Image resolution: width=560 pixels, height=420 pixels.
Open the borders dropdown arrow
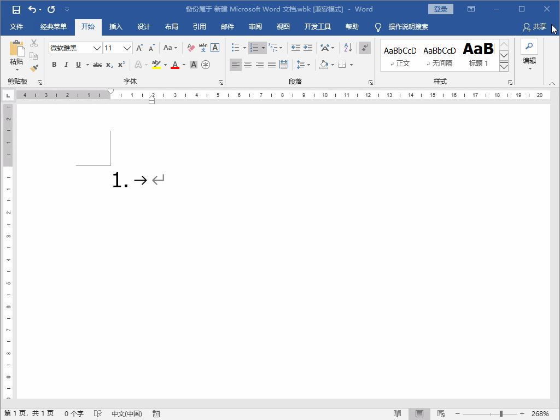[352, 65]
